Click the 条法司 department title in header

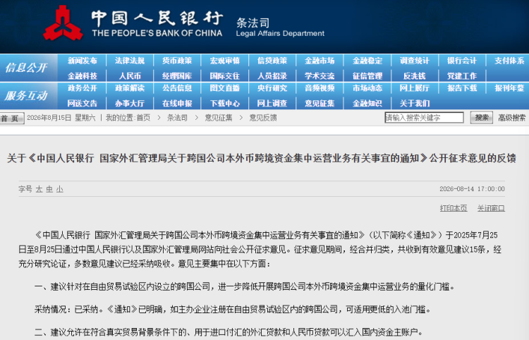click(253, 23)
